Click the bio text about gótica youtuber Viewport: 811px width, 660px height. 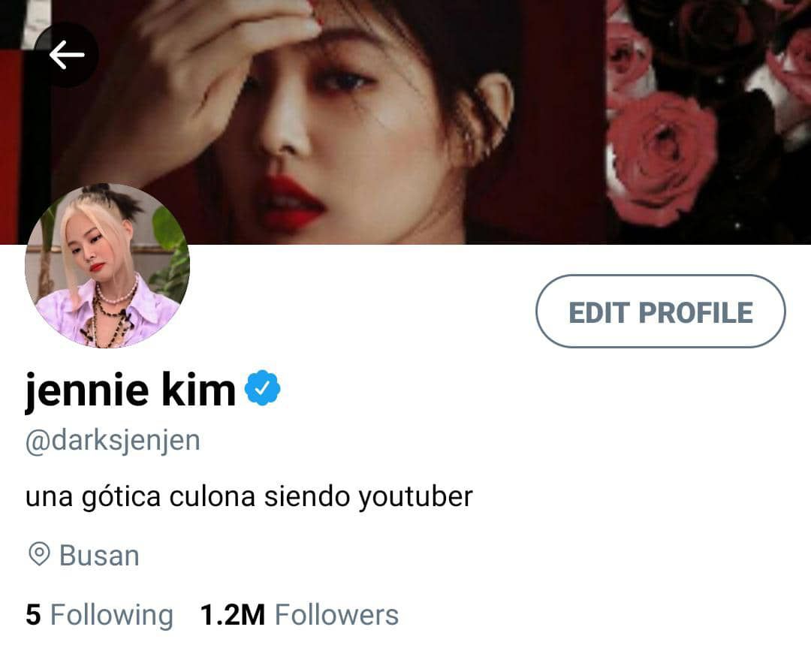249,497
